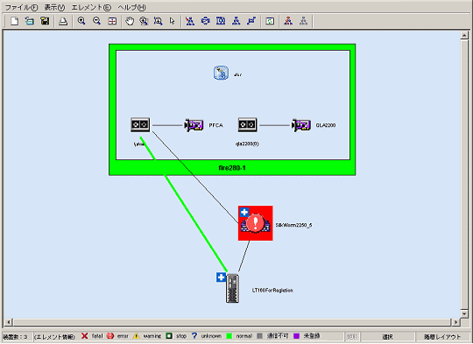Select the hand pan tool
The height and width of the screenshot is (344, 473).
[130, 21]
